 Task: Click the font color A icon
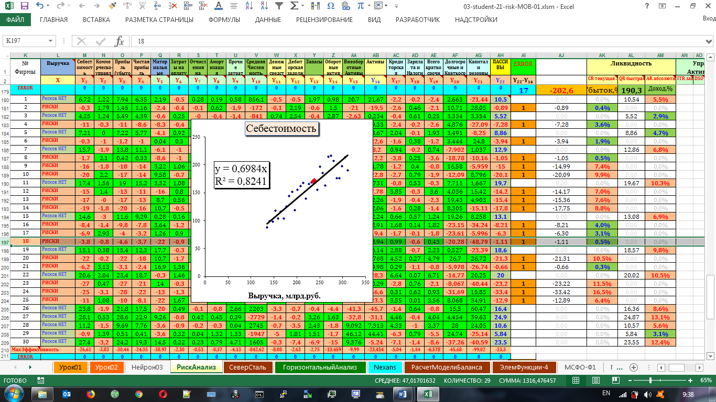point(218,6)
